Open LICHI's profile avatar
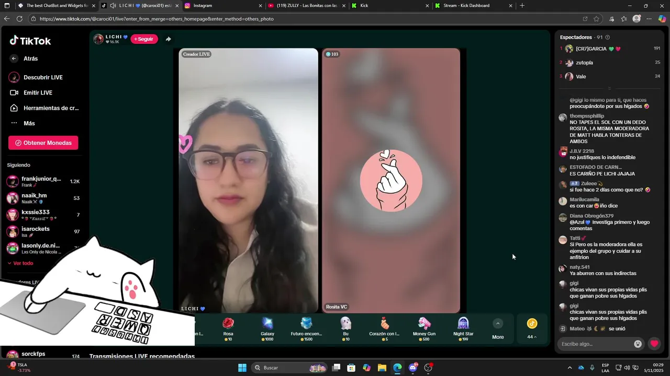 click(x=98, y=39)
